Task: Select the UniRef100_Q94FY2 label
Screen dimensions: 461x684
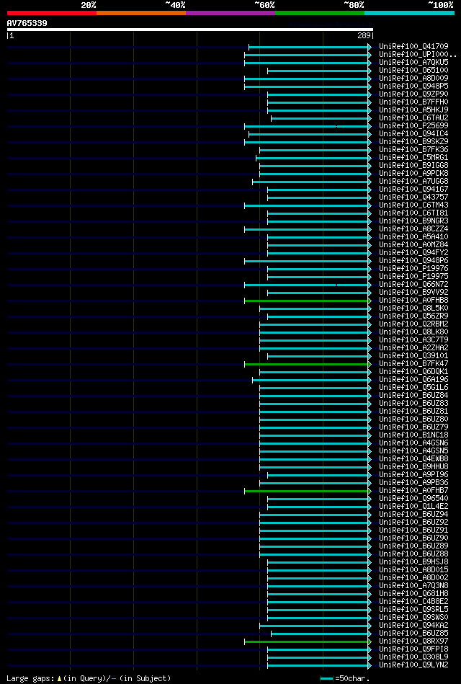Action: click(413, 253)
